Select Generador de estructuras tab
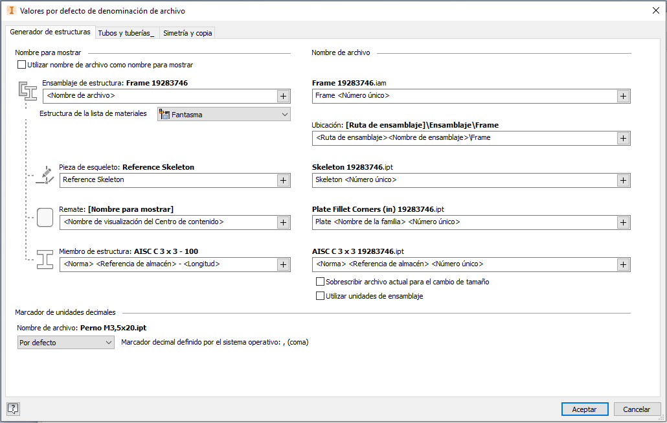This screenshot has height=423, width=667. [51, 32]
